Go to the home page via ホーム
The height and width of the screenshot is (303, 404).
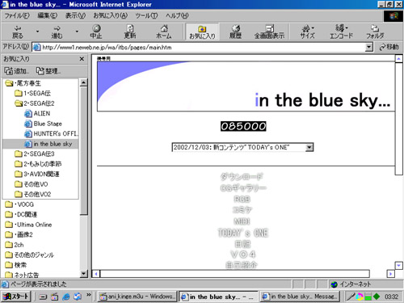[x=164, y=32]
